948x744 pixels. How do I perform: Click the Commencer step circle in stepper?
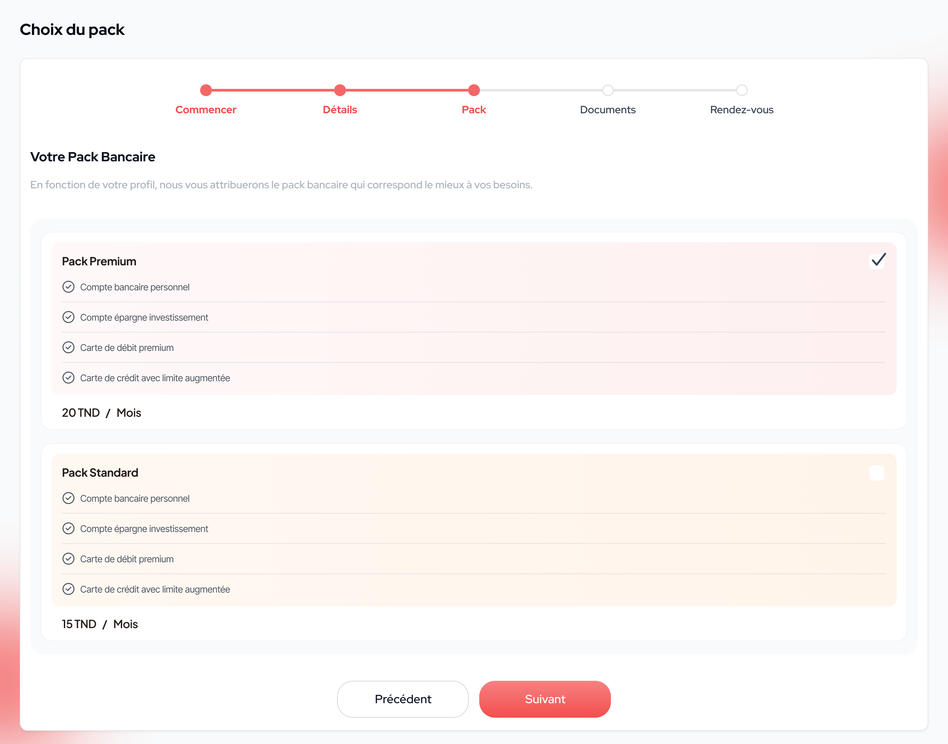point(206,90)
